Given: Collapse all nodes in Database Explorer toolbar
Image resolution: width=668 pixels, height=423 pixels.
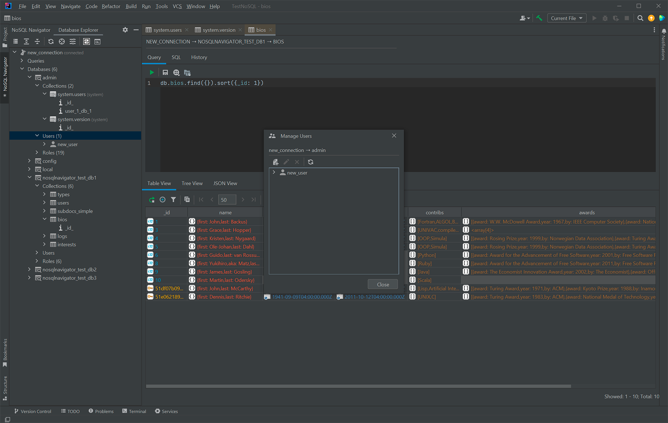Looking at the screenshot, I should click(37, 42).
